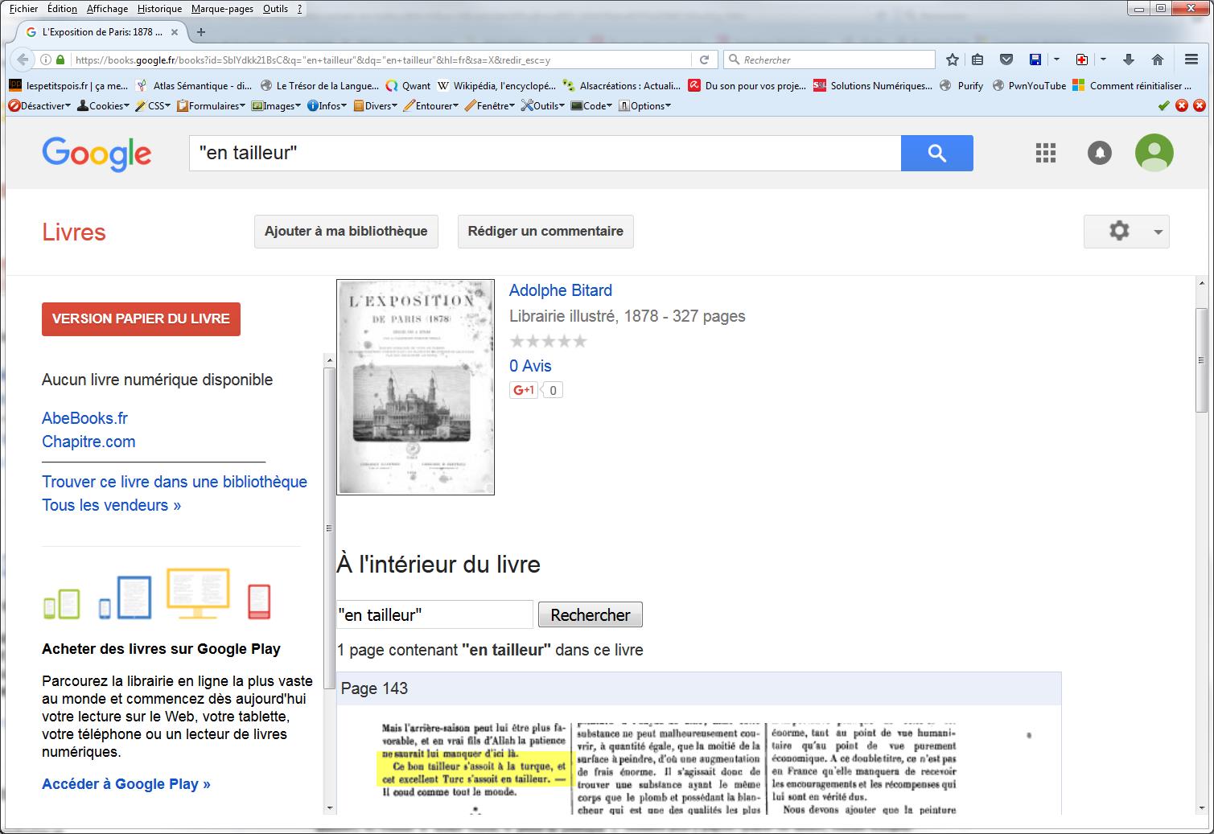Viewport: 1214px width, 834px height.
Task: Click the star rating below the publisher
Action: (548, 341)
